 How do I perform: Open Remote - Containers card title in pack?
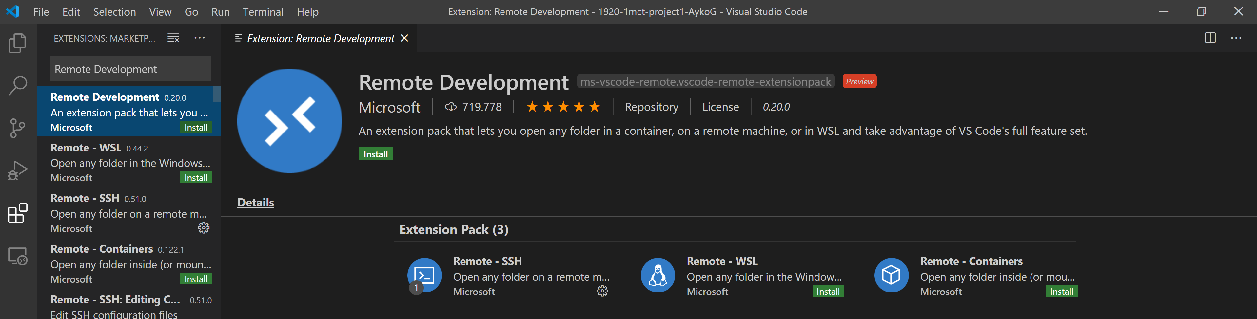[x=971, y=261]
